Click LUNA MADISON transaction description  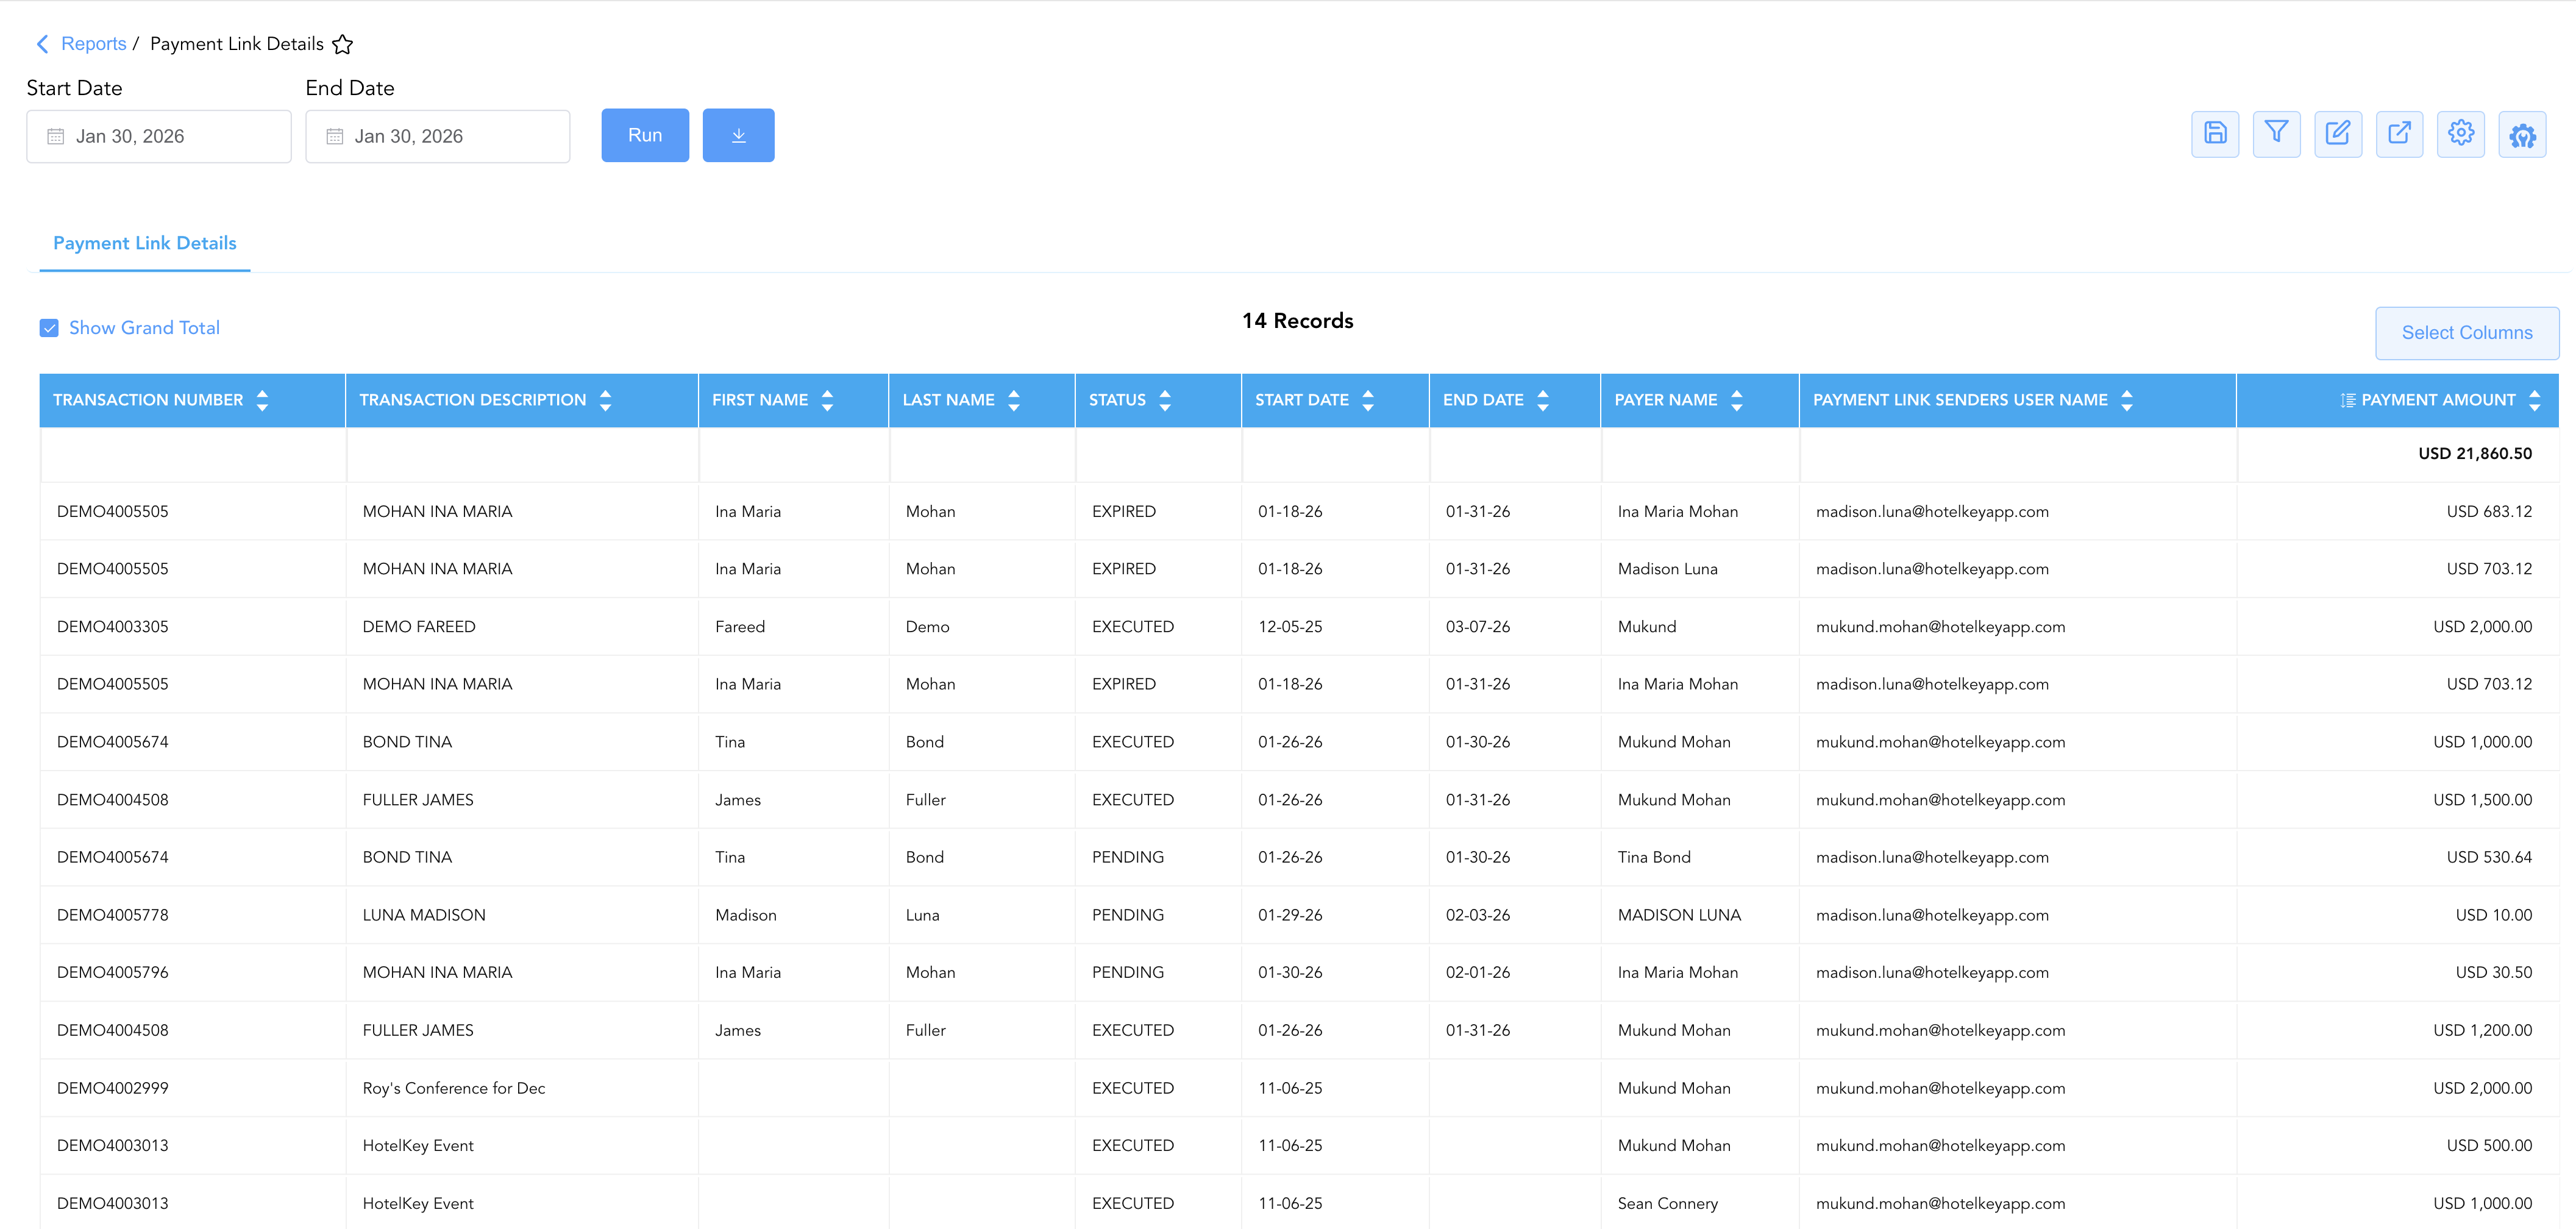(x=424, y=915)
